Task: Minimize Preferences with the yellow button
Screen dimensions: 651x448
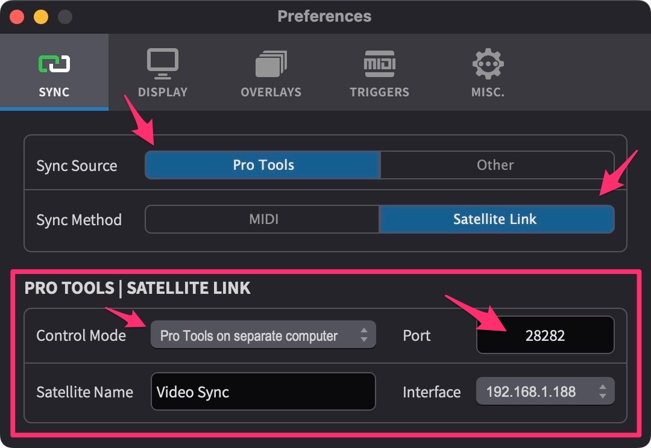Action: [x=41, y=17]
